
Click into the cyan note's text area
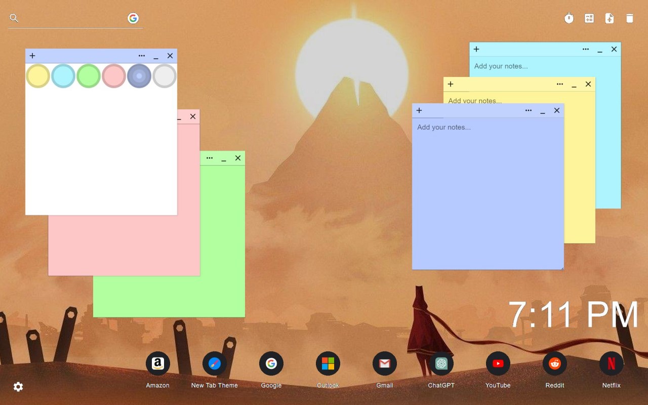(545, 66)
